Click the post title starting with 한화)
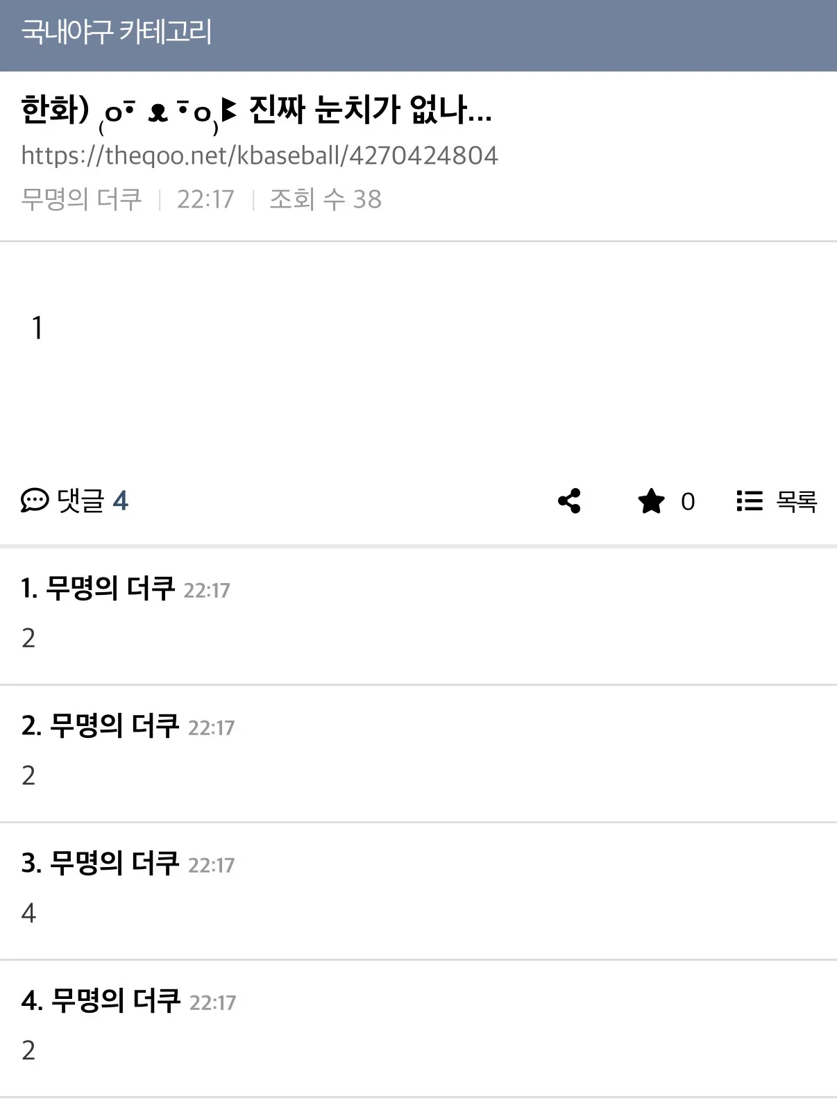The image size is (837, 1110). click(x=257, y=110)
